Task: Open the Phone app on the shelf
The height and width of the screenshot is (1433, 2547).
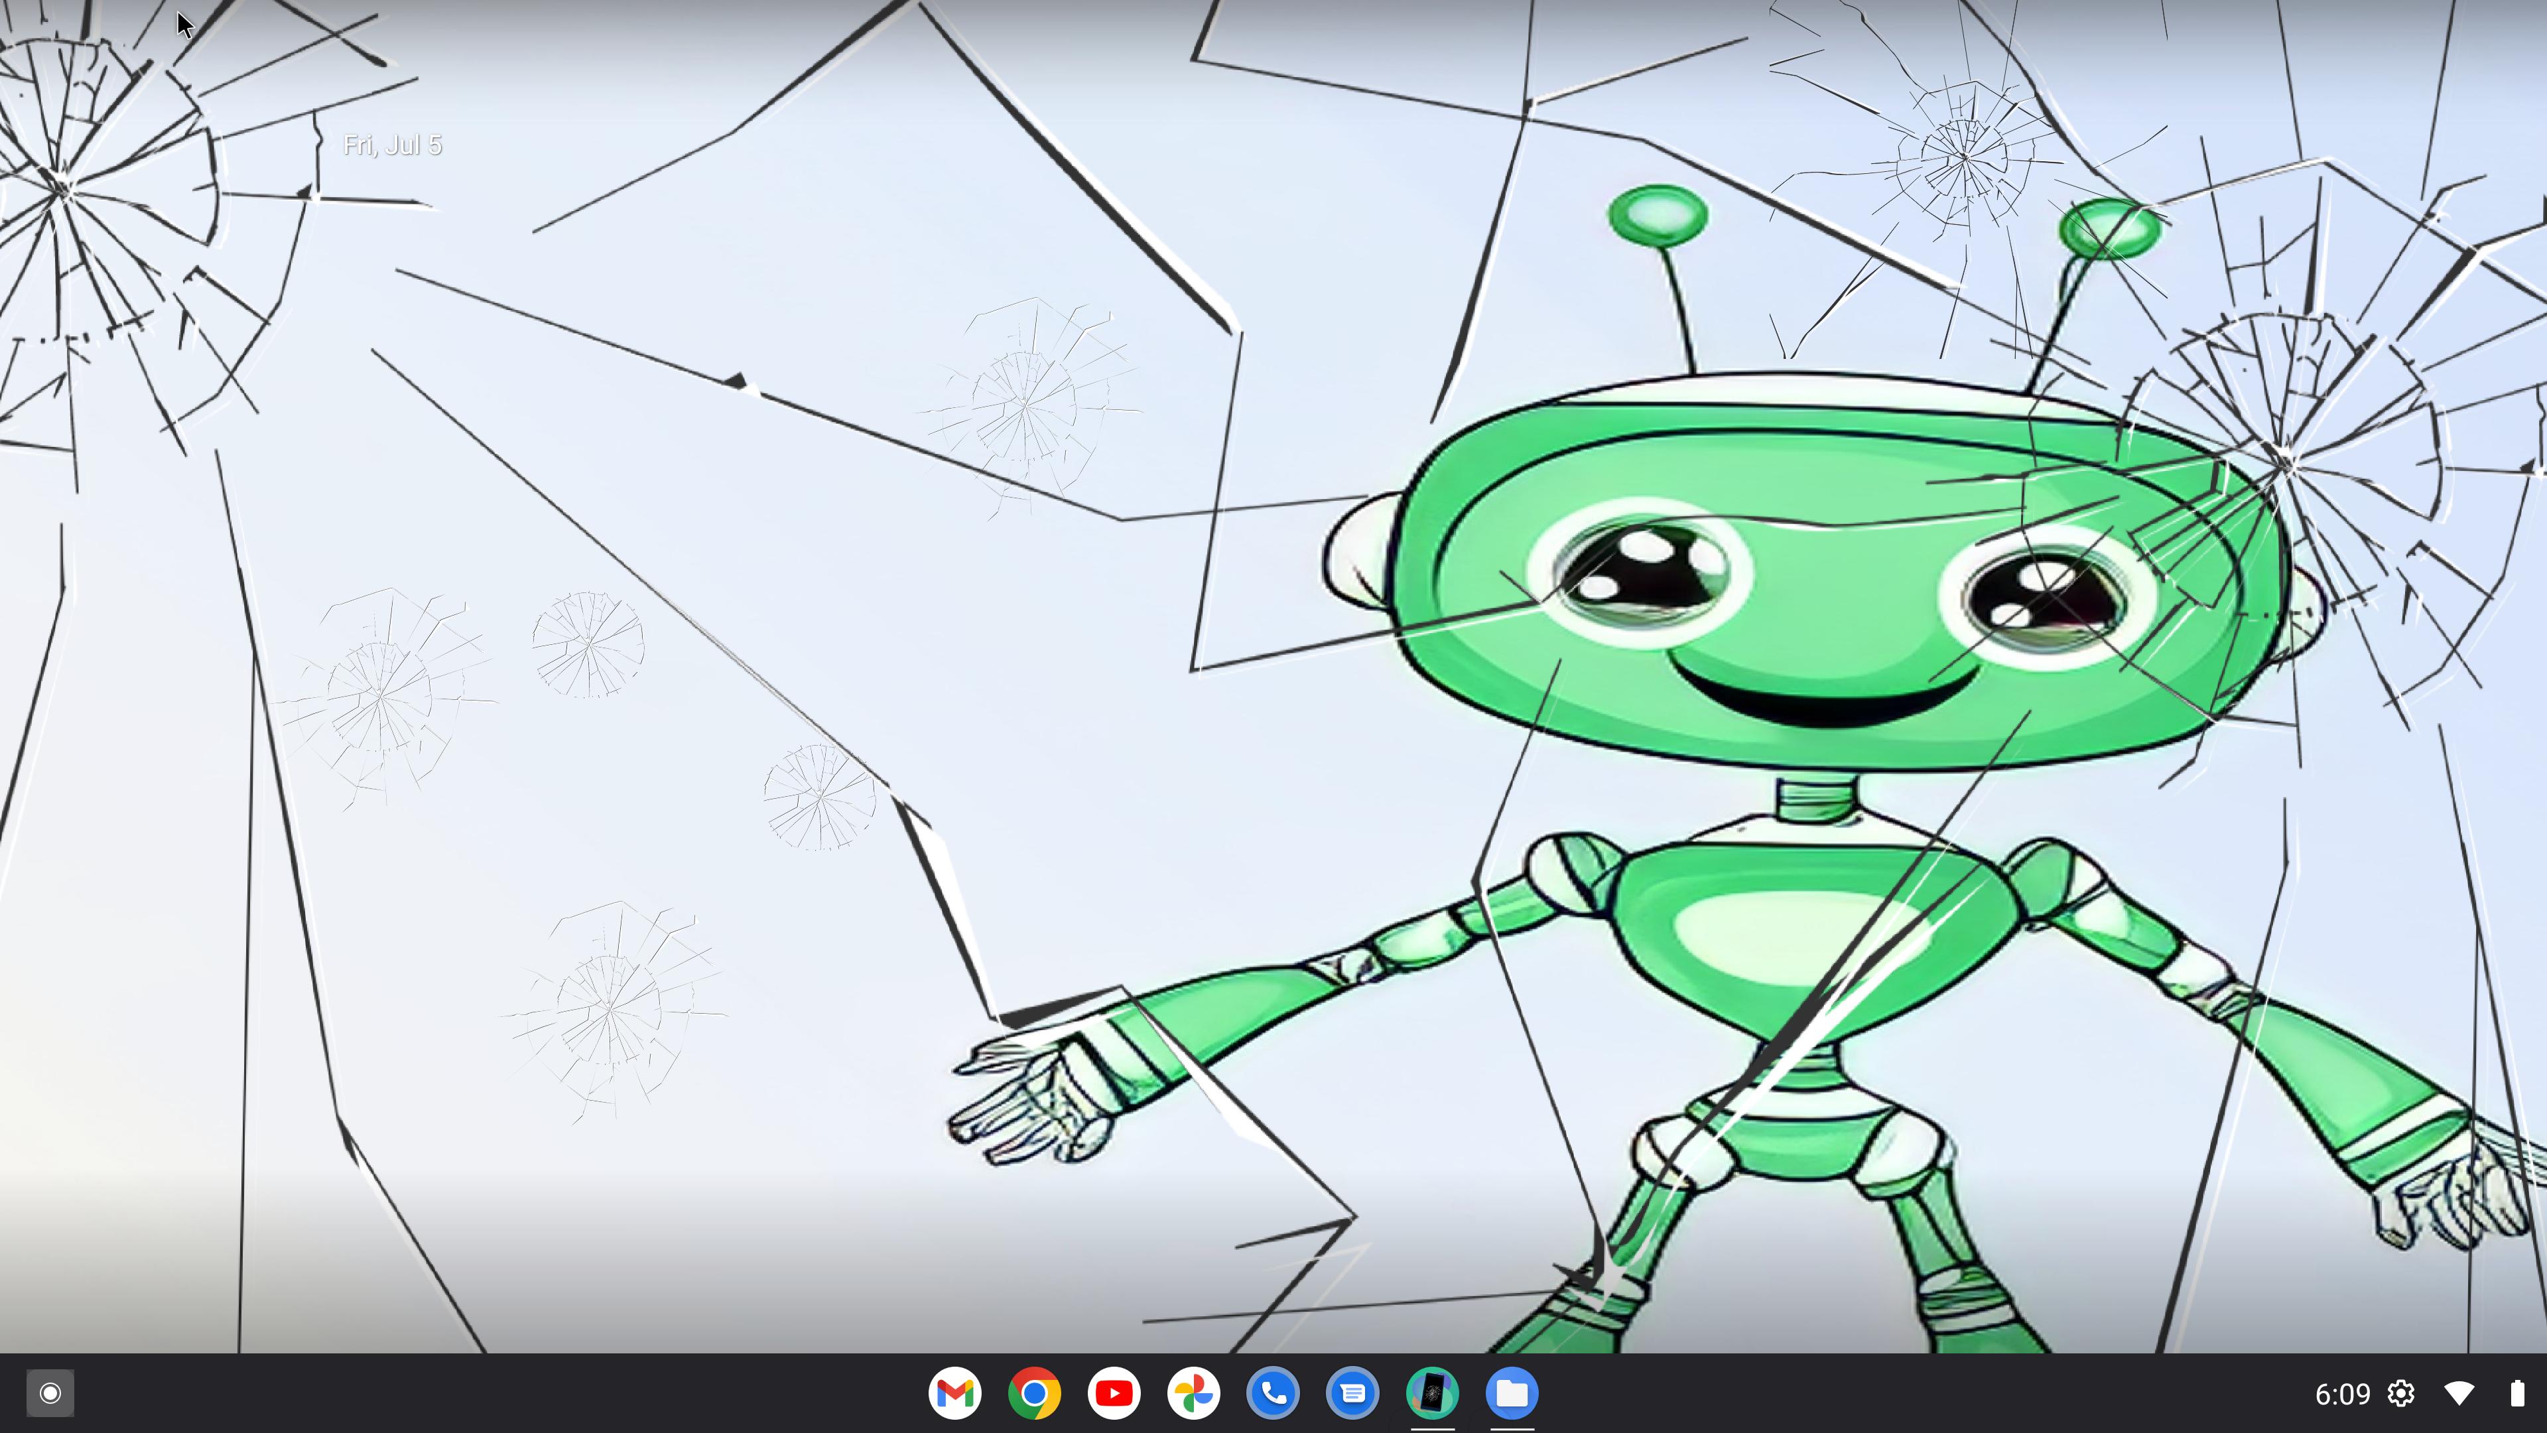Action: coord(1273,1393)
